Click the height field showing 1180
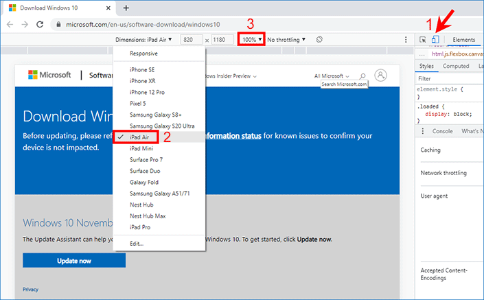This screenshot has height=300, width=484. click(222, 40)
